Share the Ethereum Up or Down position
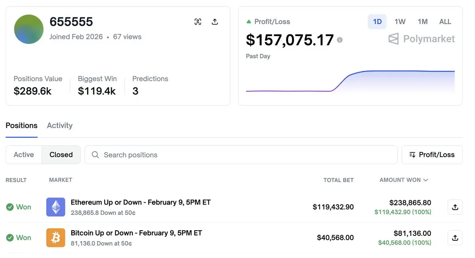This screenshot has height=258, width=475. [x=455, y=207]
